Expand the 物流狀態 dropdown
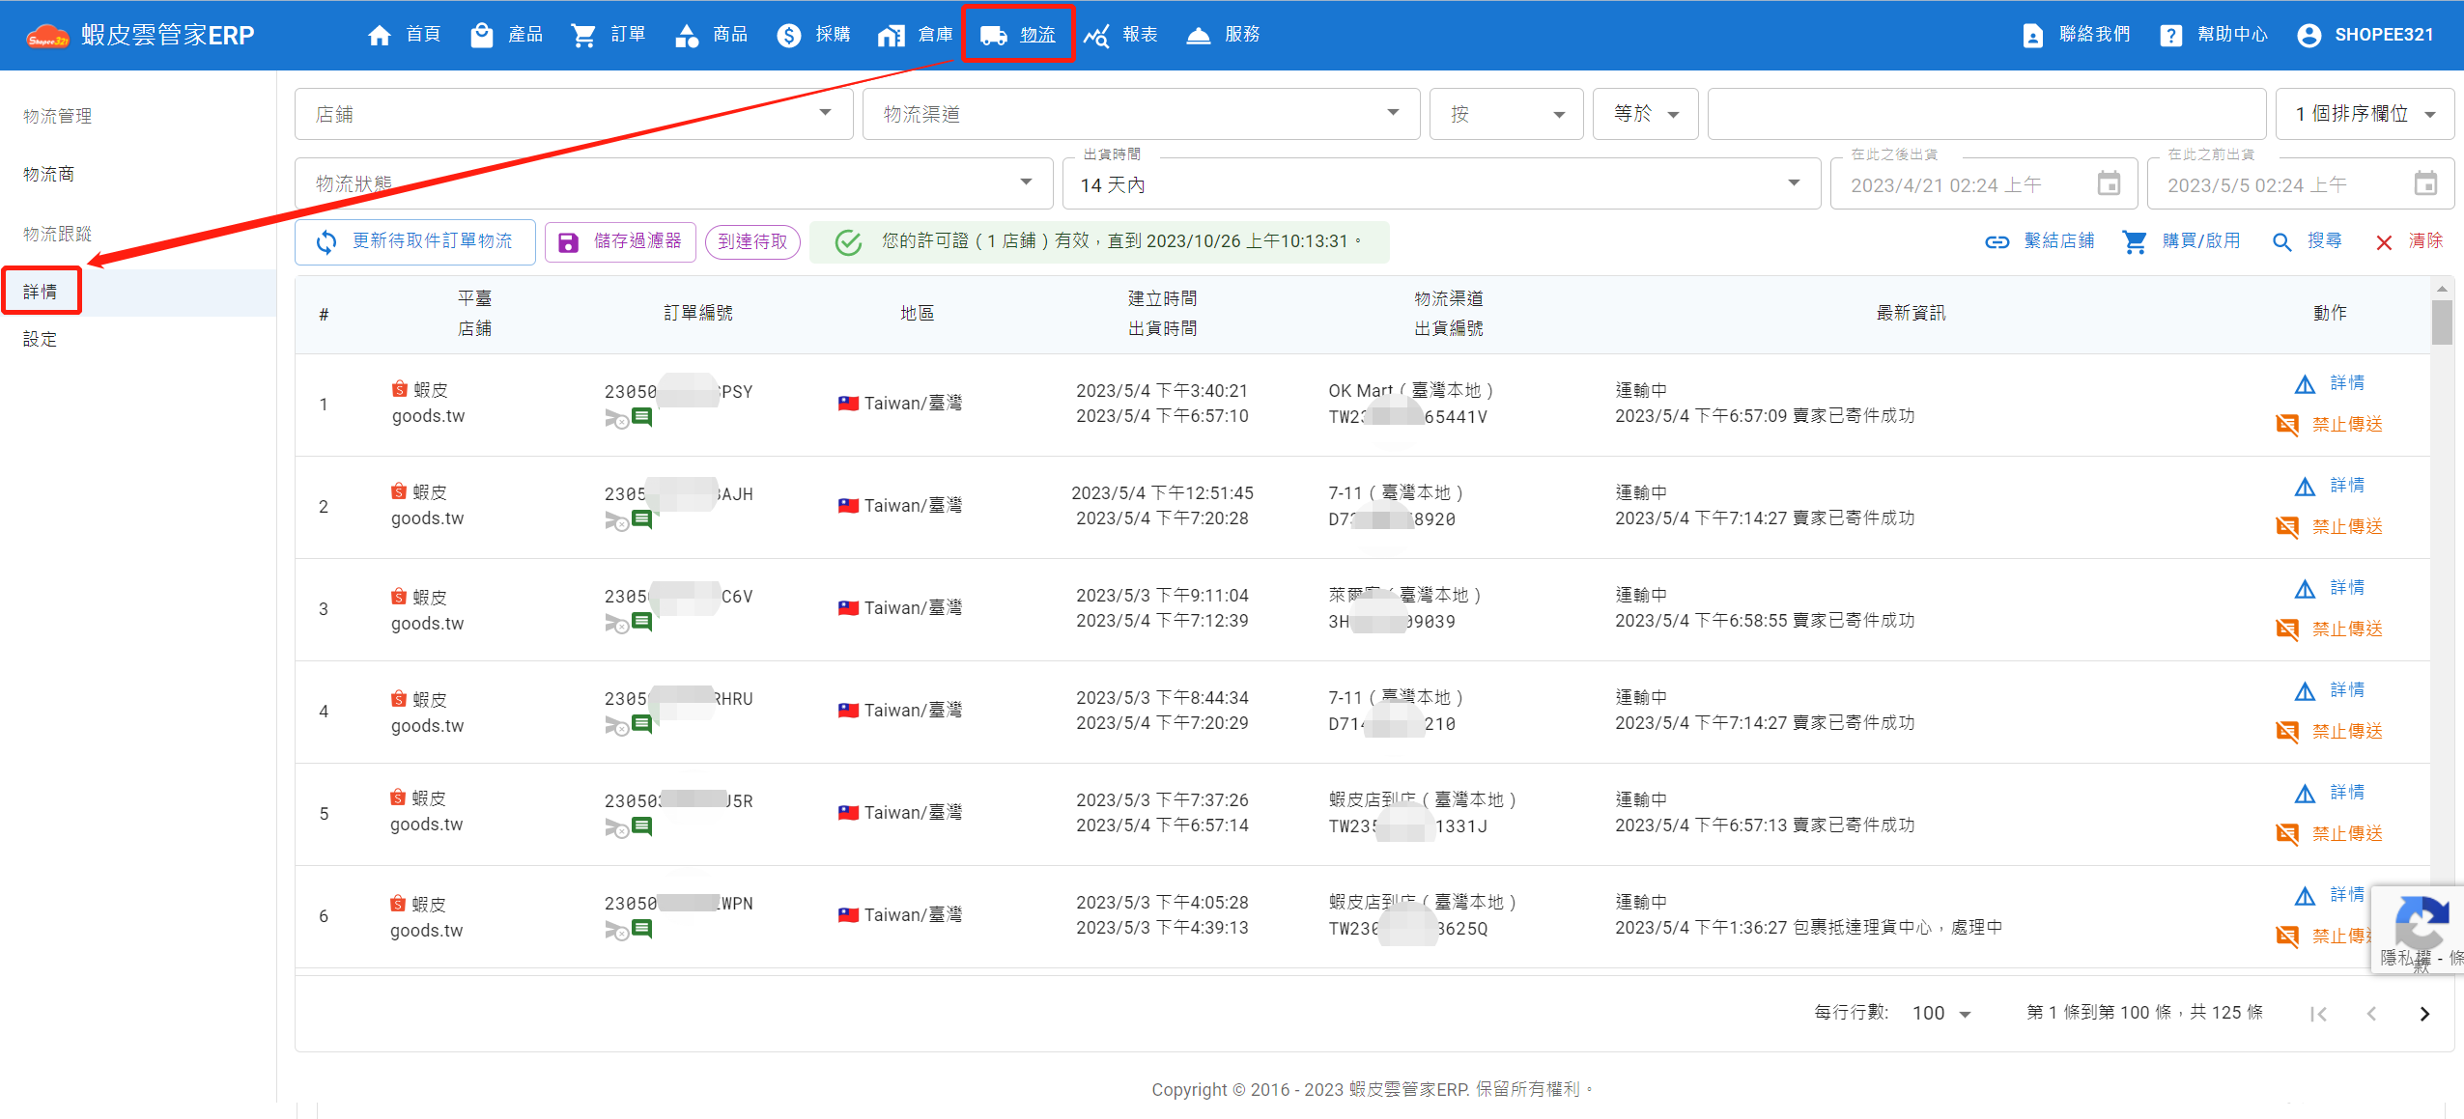 point(673,183)
